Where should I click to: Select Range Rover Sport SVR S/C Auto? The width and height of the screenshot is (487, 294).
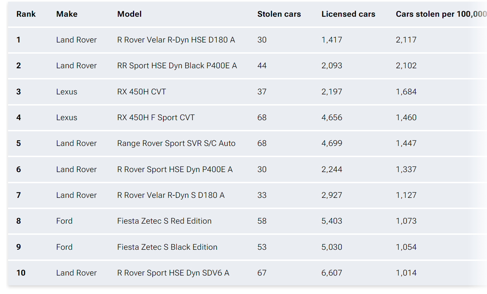pyautogui.click(x=176, y=144)
